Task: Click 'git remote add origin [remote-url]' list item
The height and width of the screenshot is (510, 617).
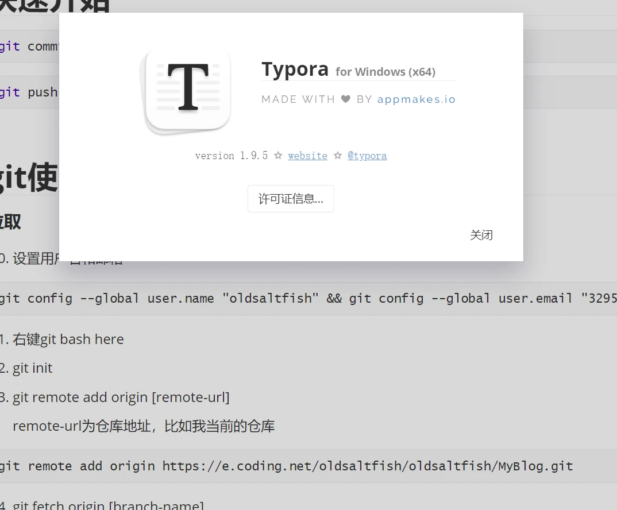Action: tap(121, 397)
